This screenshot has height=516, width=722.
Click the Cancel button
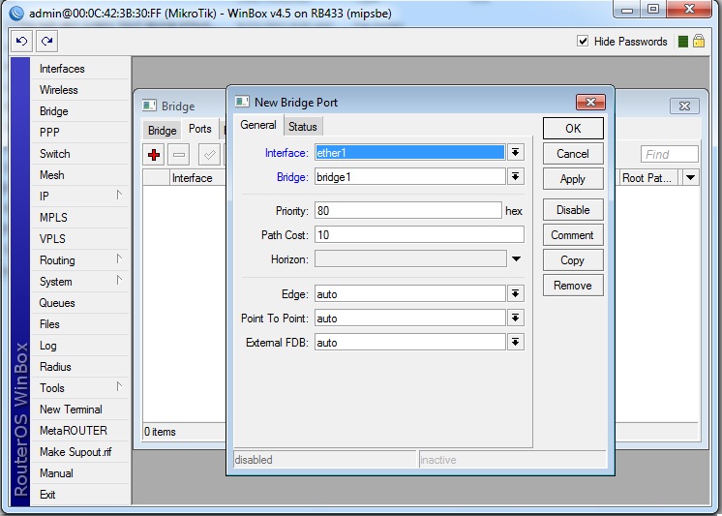click(573, 153)
